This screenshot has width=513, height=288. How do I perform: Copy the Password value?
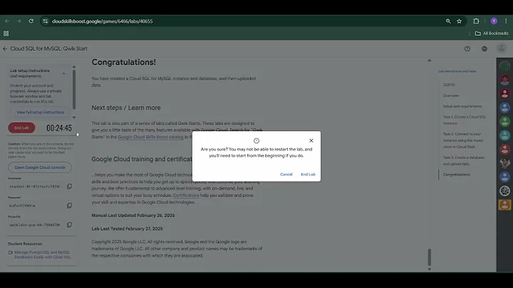69,205
